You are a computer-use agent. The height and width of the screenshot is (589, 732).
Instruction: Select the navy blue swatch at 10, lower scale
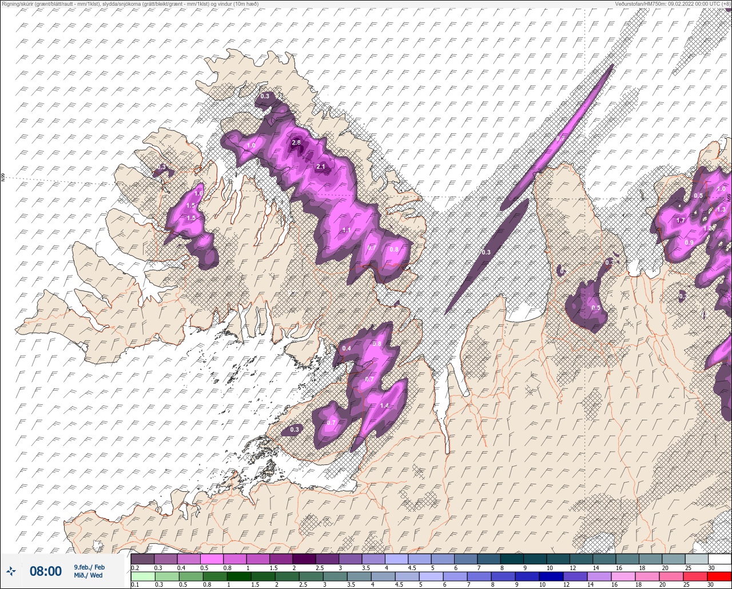(x=551, y=576)
